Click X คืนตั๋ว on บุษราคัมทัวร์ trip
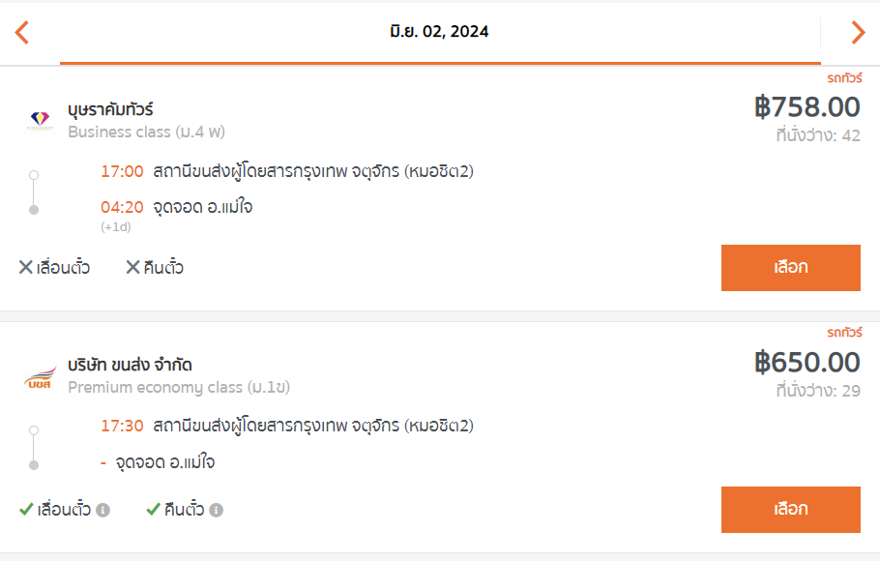The height and width of the screenshot is (561, 880). (x=155, y=267)
